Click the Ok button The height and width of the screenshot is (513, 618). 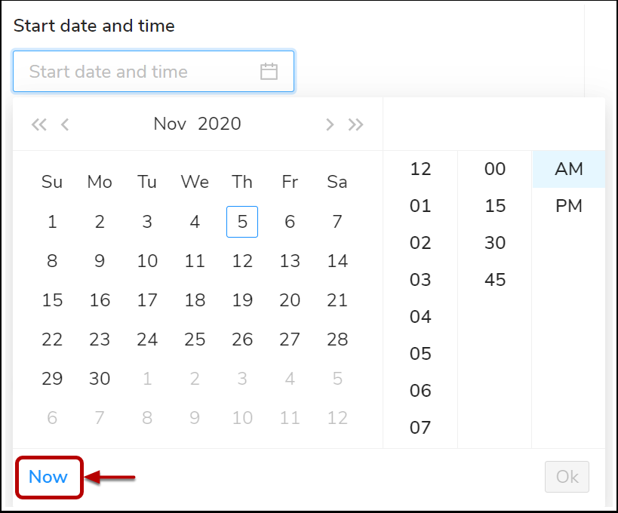[x=567, y=477]
